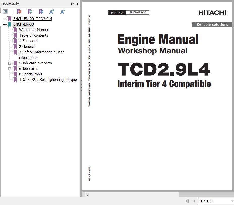Viewport: 234px width, 205px height.
Task: Open TD/TCD2.9 Bolt Tightening Torque bookmark
Action: click(x=48, y=80)
